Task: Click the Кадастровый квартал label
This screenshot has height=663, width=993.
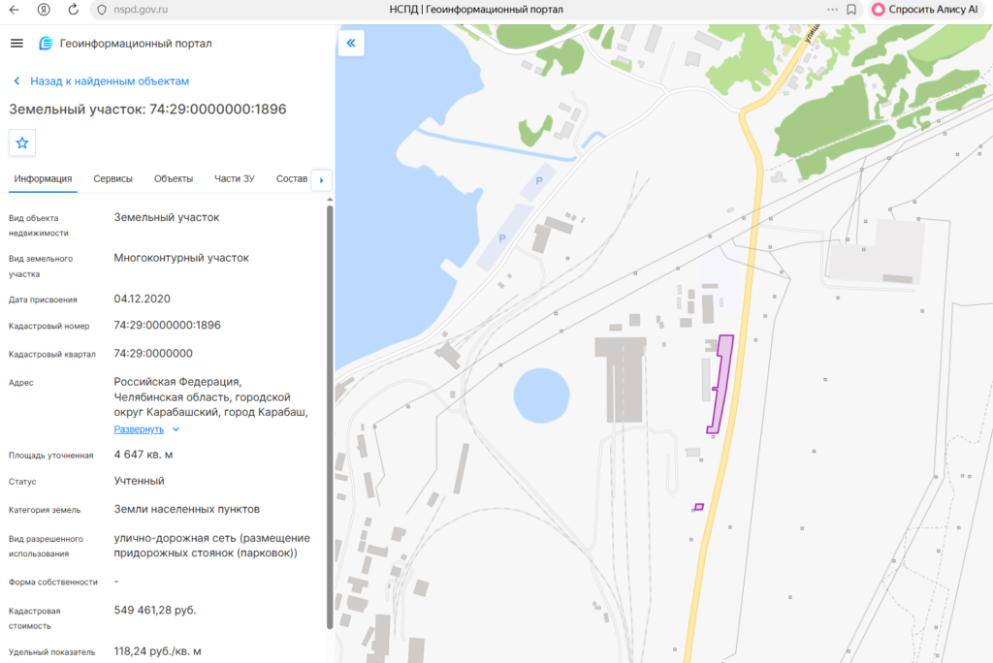Action: pos(52,354)
